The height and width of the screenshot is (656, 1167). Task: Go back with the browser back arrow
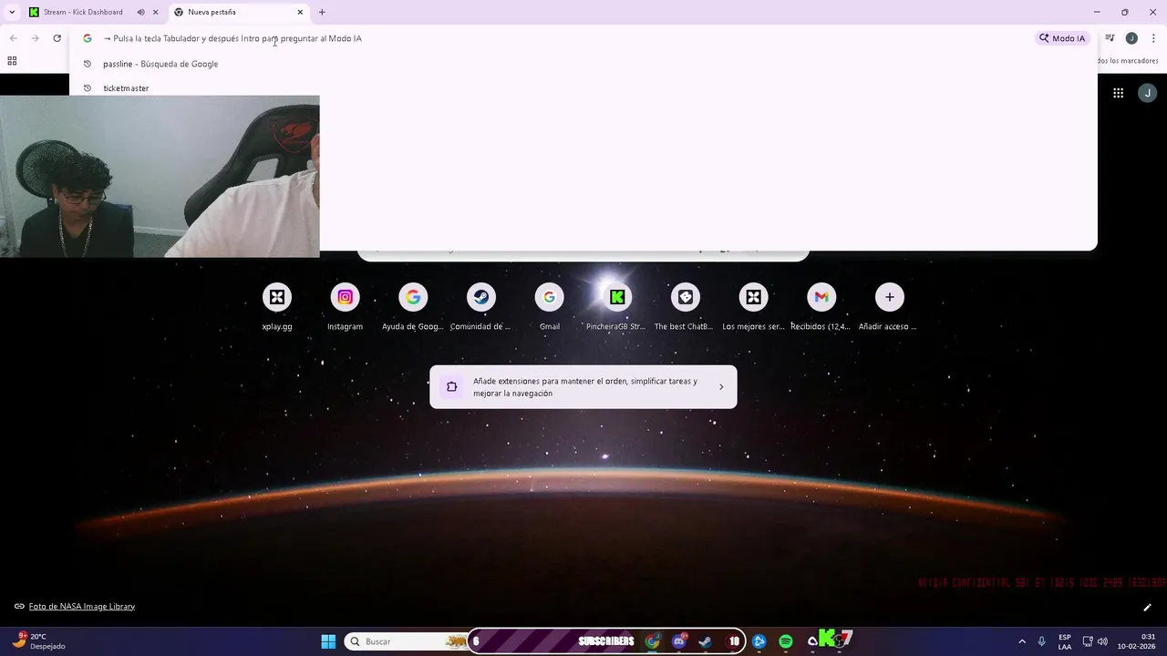click(13, 38)
